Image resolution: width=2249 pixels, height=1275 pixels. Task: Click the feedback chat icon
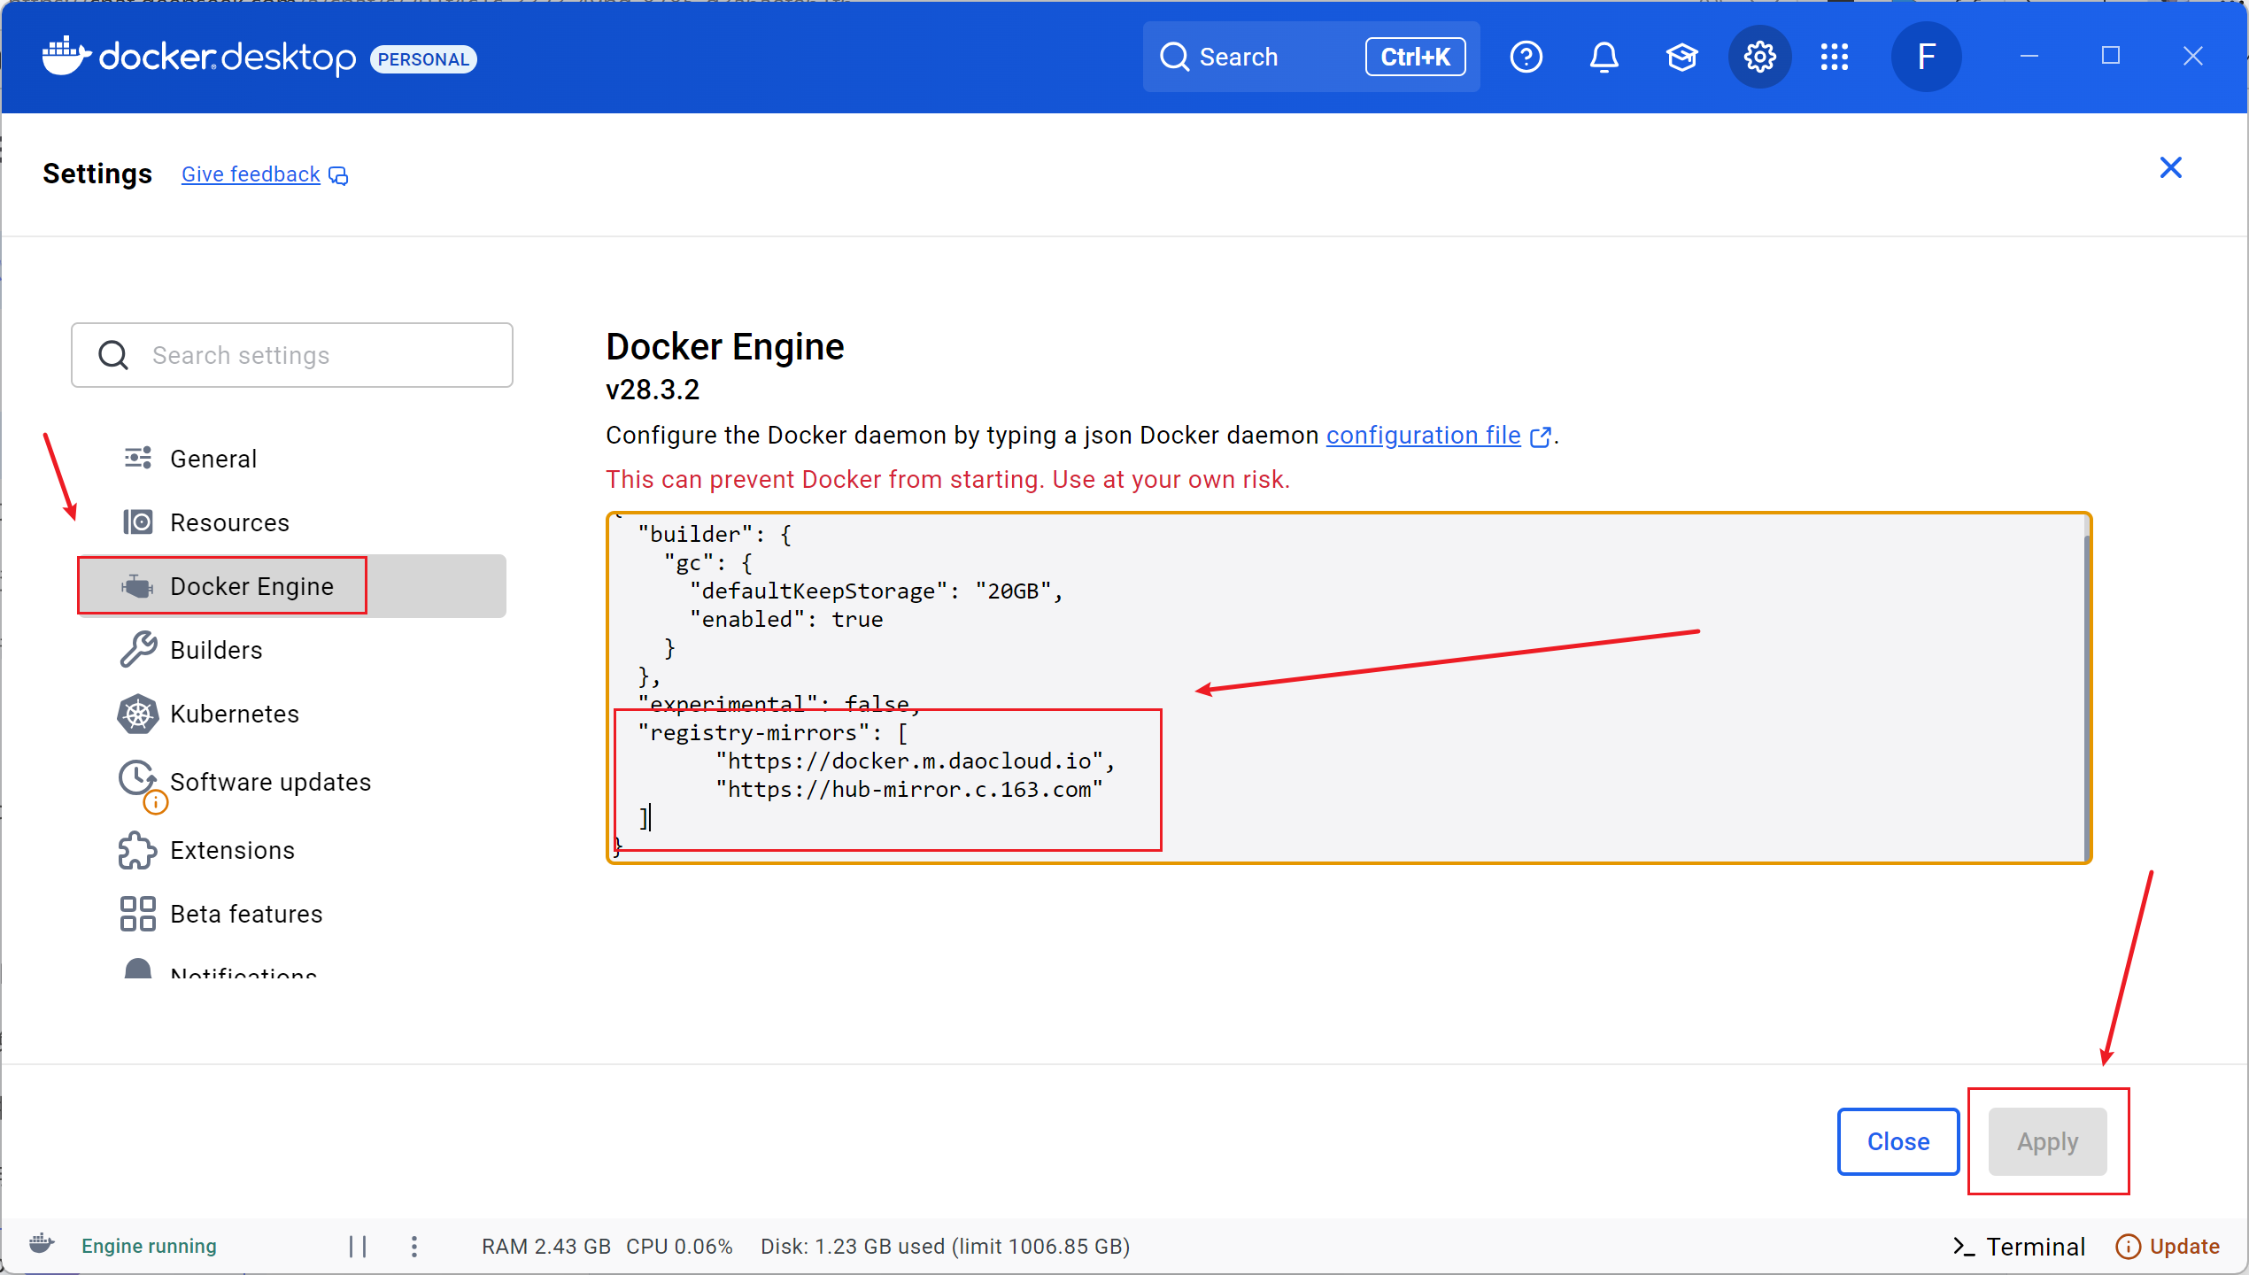(338, 175)
